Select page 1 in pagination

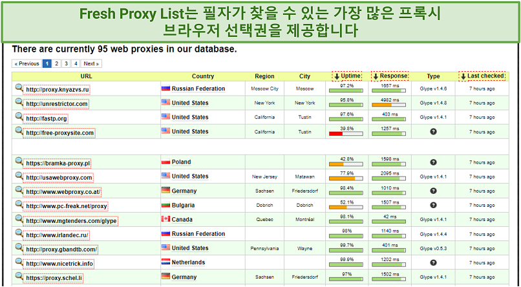(x=47, y=63)
